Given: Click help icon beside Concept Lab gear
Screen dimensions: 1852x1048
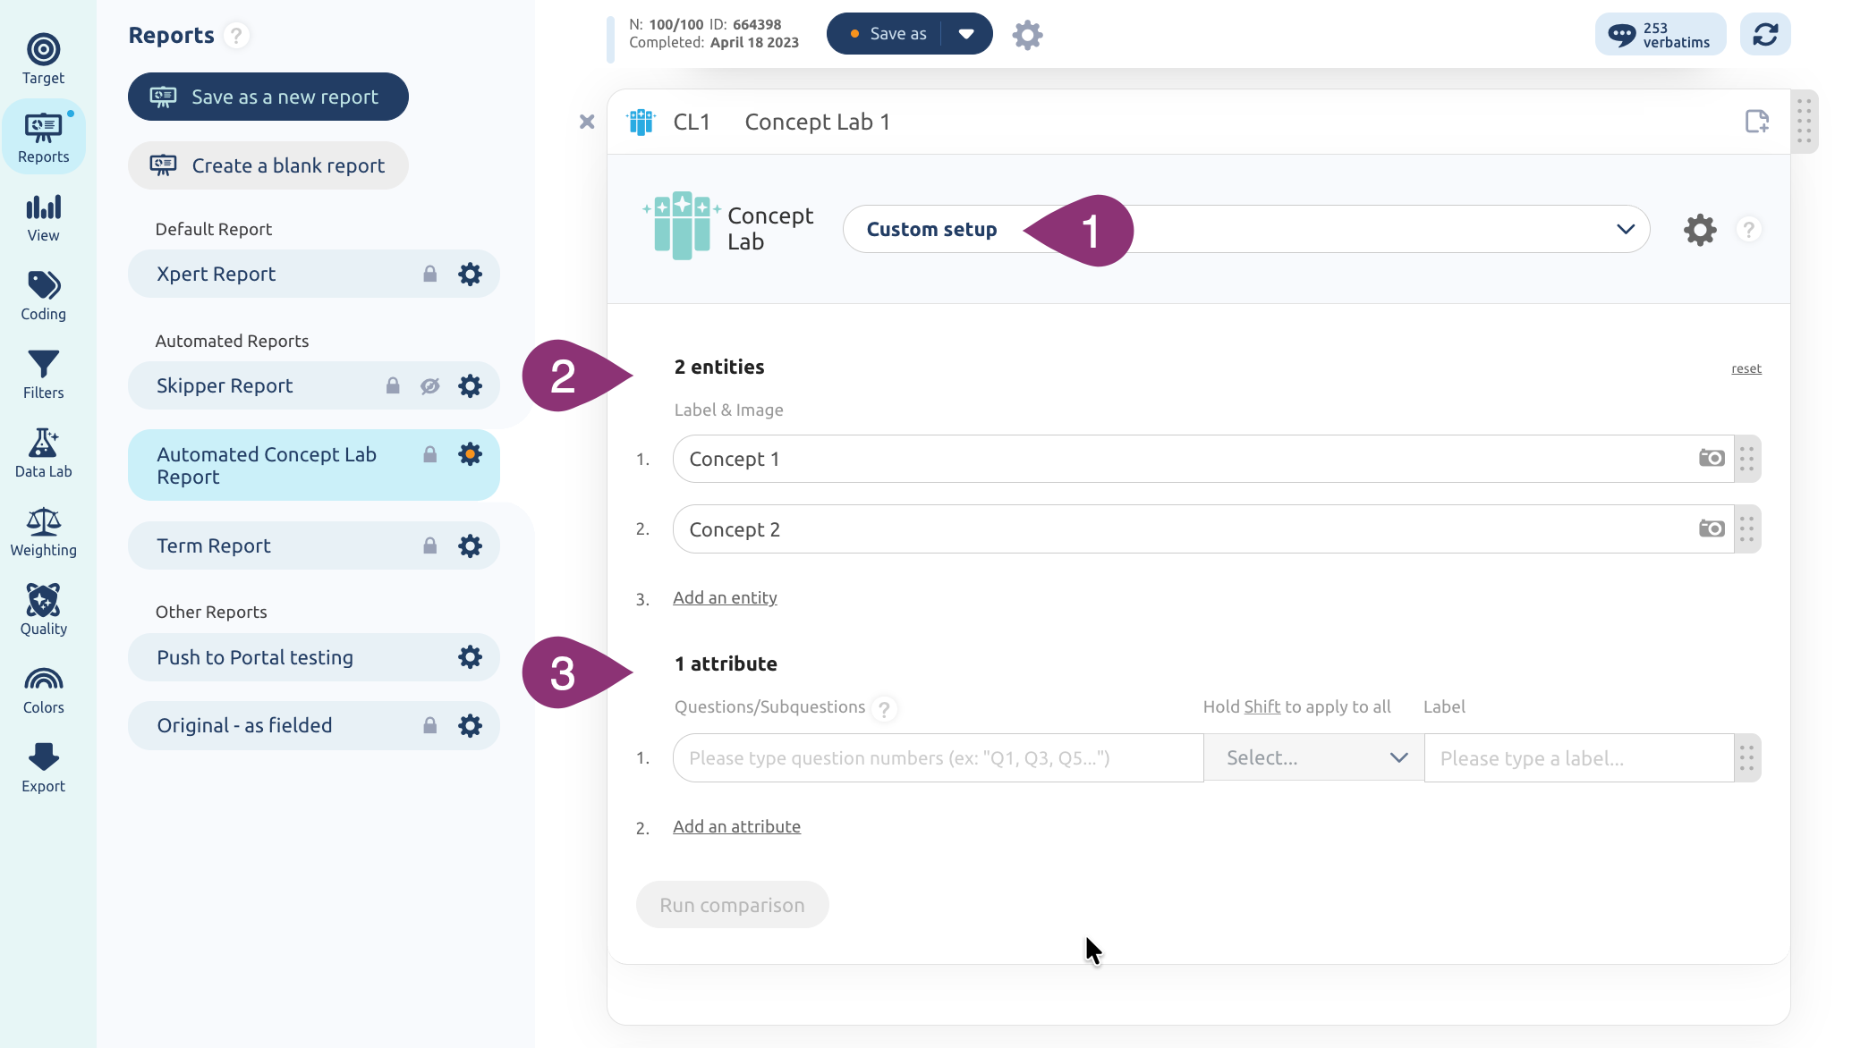Looking at the screenshot, I should [x=1748, y=230].
